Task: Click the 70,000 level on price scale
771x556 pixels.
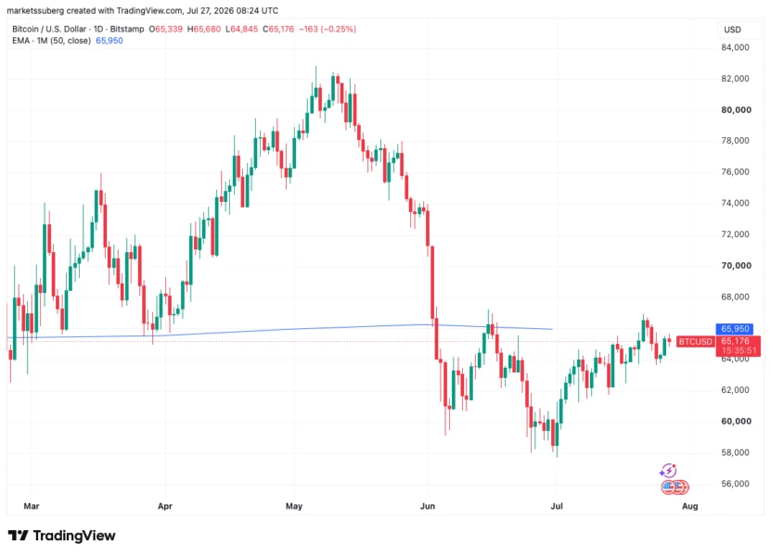Action: 736,266
